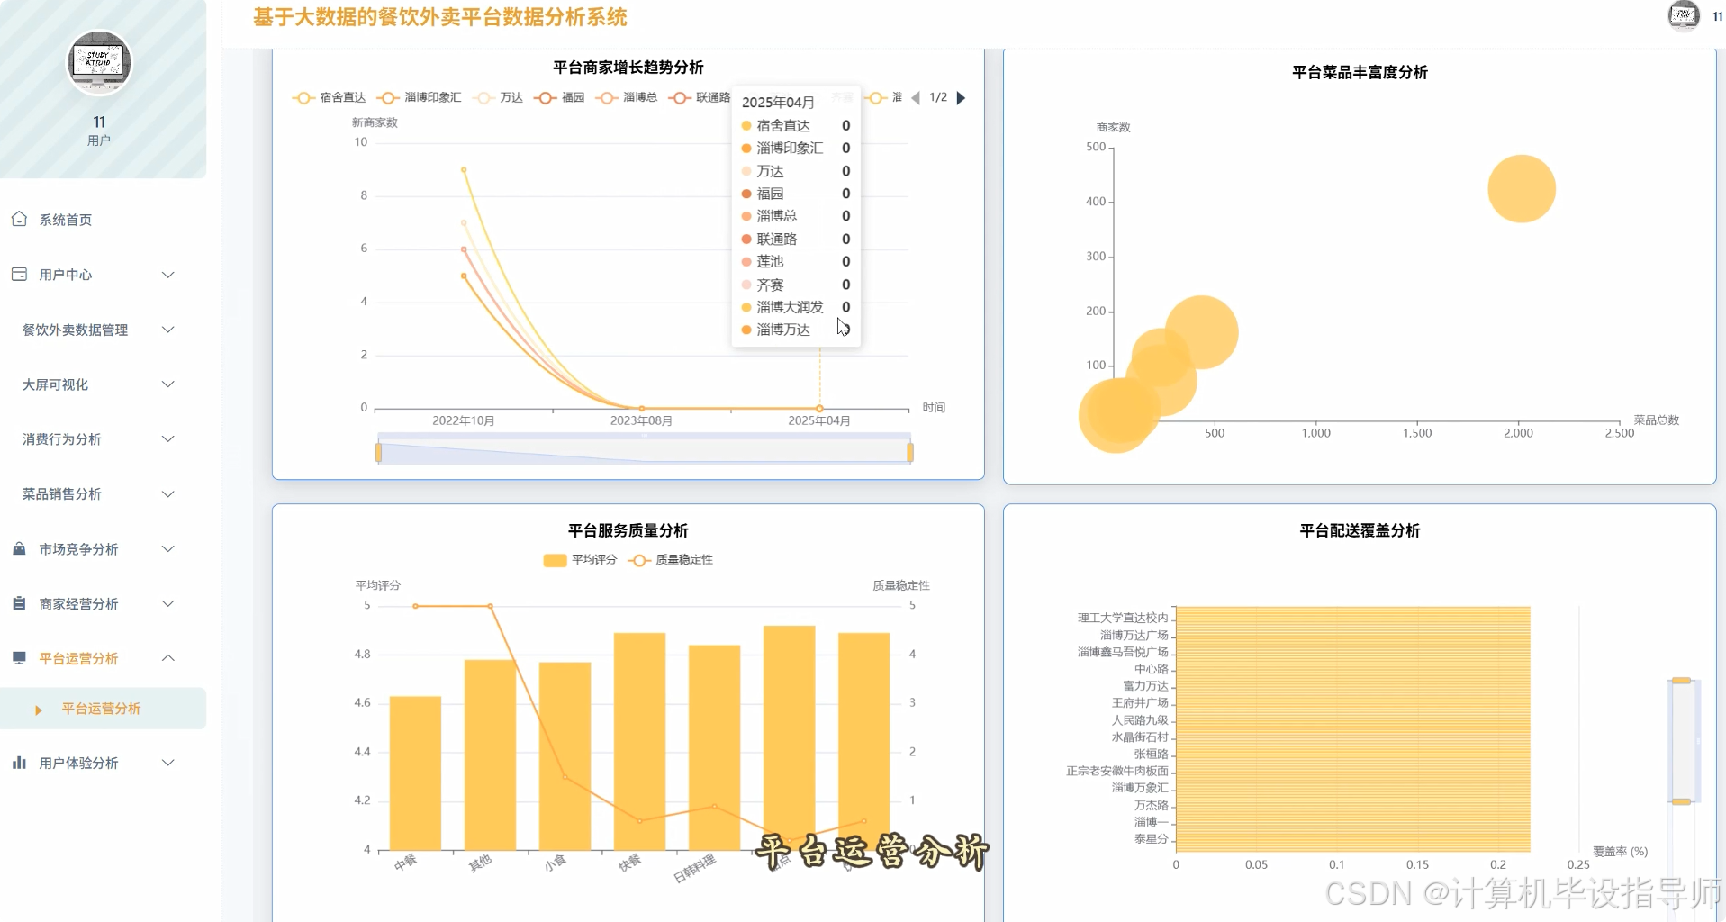This screenshot has width=1726, height=922.
Task: Click the 用户中心 user center icon
Action: pyautogui.click(x=18, y=274)
